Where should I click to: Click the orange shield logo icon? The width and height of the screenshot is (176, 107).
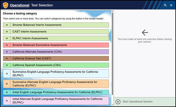6,5
